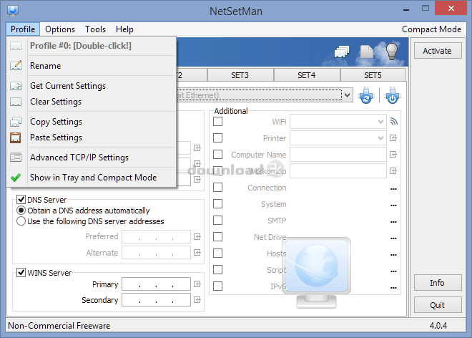This screenshot has width=472, height=338.
Task: Click get-current icon beside Computer Name field
Action: pyautogui.click(x=393, y=155)
